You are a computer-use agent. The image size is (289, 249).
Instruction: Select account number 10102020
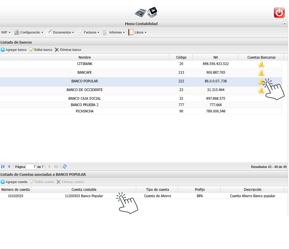16,196
